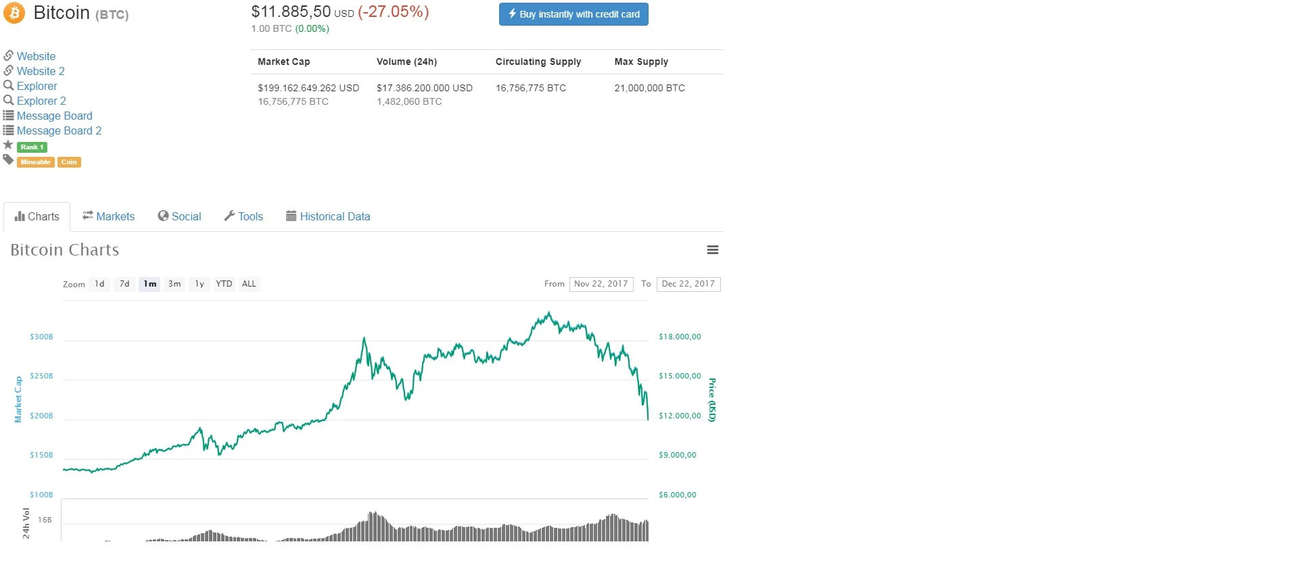
Task: Click the Rank 1 badge
Action: pos(32,147)
